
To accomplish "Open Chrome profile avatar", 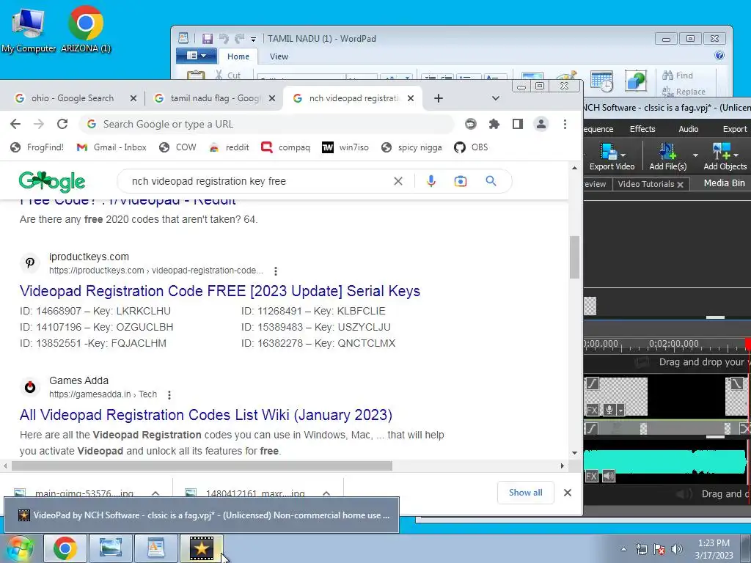I will [x=541, y=124].
